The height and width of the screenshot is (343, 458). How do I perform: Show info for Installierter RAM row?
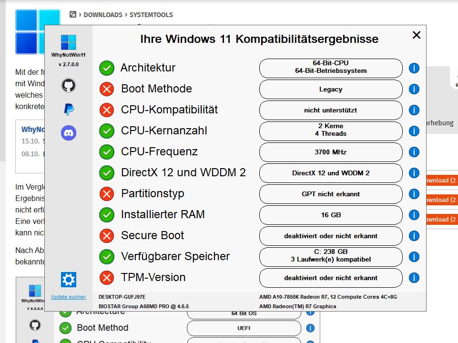coord(414,215)
